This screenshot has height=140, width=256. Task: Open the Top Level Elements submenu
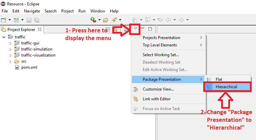click(x=168, y=45)
